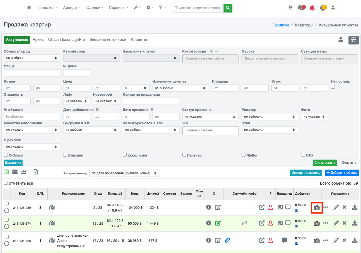The image size is (361, 253).
Task: Click the Улица input field
Action: [x=32, y=73]
